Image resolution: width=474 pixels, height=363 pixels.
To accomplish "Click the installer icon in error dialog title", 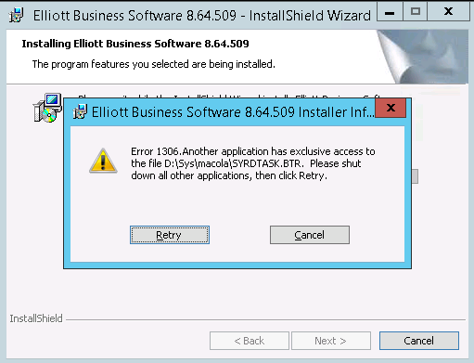I will coord(80,111).
